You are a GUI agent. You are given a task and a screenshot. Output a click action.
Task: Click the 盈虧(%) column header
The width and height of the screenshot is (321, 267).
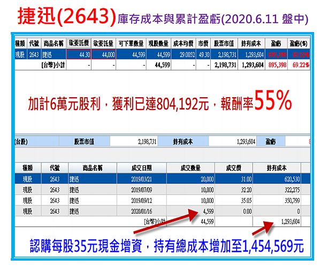click(299, 43)
